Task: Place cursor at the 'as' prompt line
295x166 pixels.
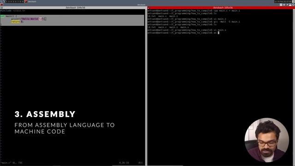Action: [x=183, y=33]
